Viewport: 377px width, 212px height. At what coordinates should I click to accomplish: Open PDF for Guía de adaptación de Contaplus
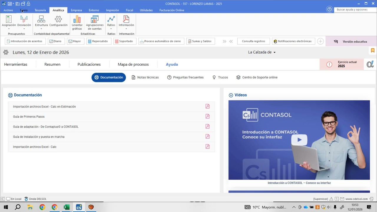[x=208, y=127]
